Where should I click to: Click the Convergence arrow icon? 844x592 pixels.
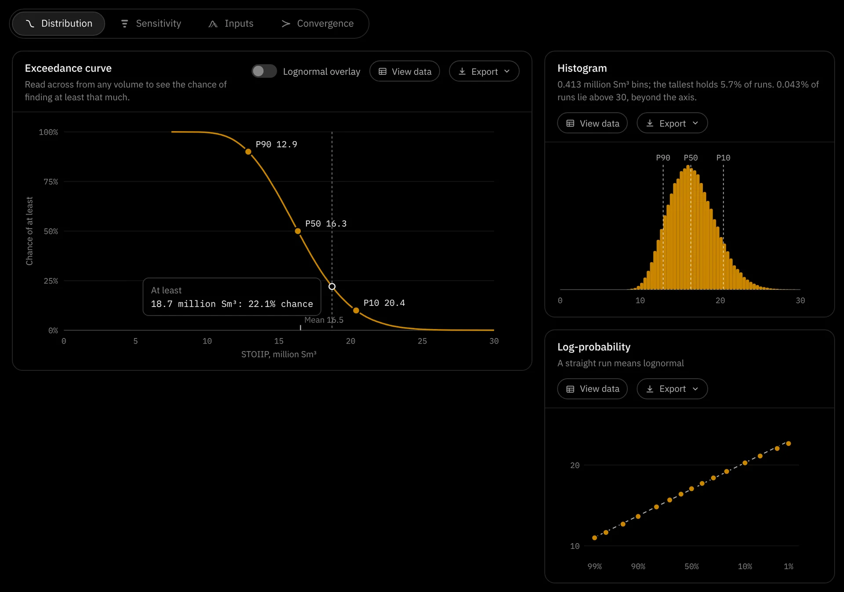tap(286, 24)
